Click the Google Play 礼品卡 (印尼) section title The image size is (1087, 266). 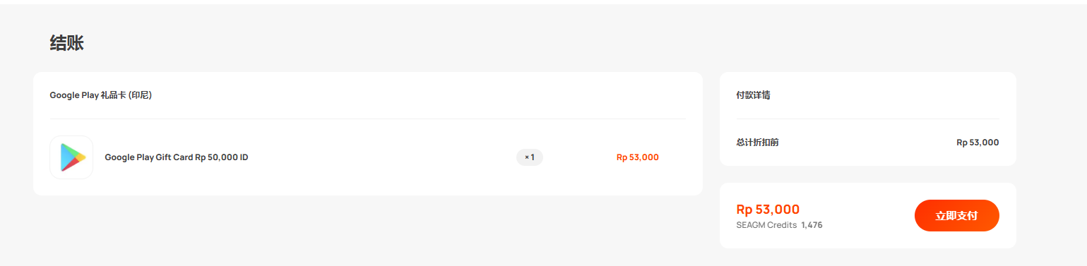pos(101,95)
